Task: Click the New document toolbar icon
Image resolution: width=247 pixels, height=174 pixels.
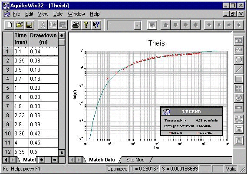Action: point(9,25)
